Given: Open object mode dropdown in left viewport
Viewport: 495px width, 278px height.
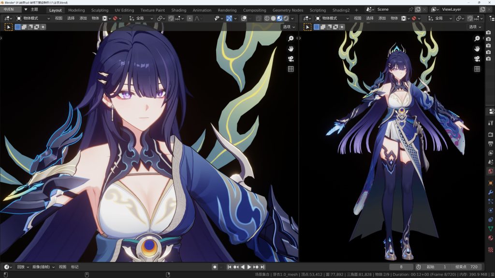Looking at the screenshot, I should point(33,18).
